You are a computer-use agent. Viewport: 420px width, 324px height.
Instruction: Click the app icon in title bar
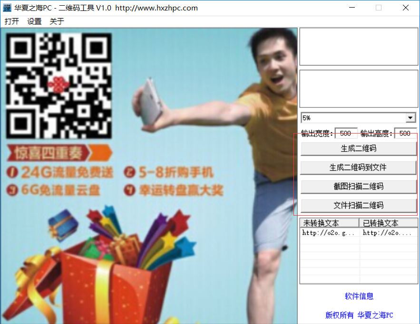(7, 8)
